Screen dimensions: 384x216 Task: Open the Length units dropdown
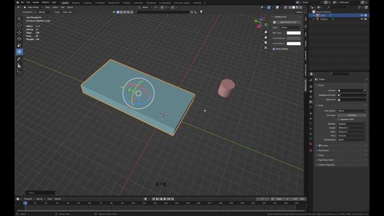tap(352, 128)
